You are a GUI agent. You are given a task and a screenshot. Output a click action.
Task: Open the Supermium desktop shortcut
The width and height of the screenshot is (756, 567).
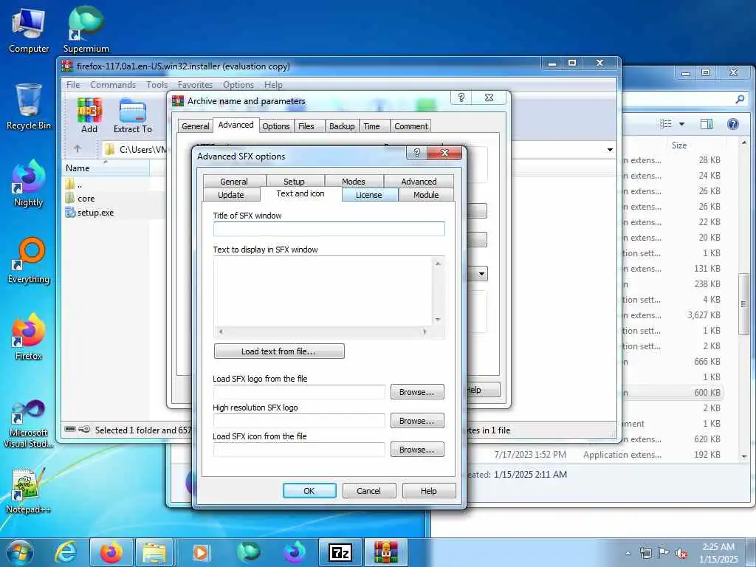click(x=86, y=30)
